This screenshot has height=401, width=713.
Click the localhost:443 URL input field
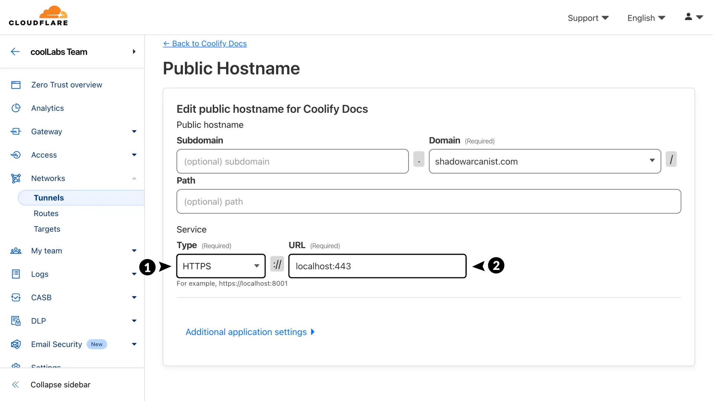(x=377, y=266)
